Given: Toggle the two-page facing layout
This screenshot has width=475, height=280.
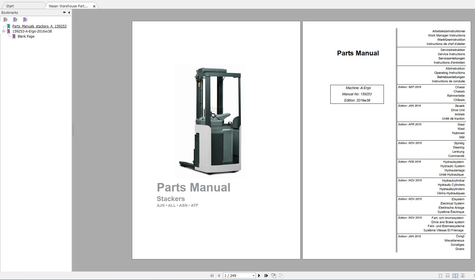Looking at the screenshot, I should click(455, 275).
